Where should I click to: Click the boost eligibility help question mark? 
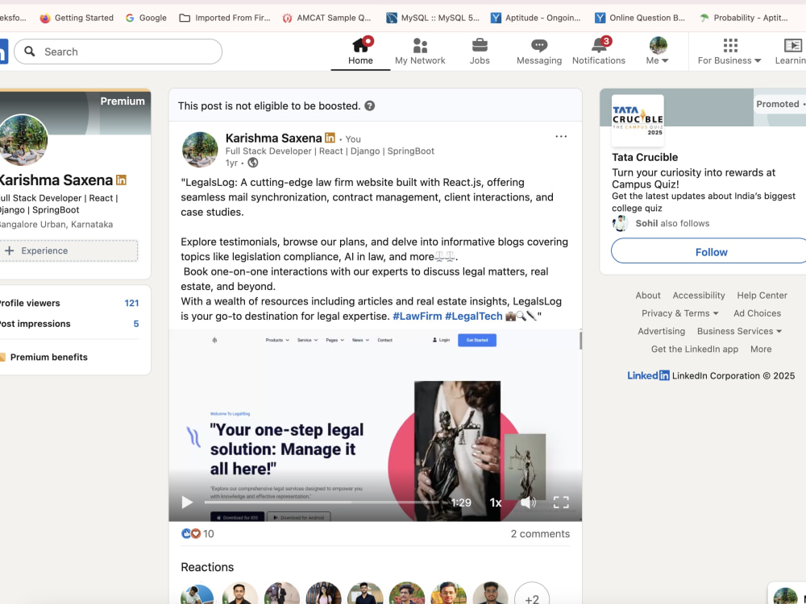click(370, 105)
